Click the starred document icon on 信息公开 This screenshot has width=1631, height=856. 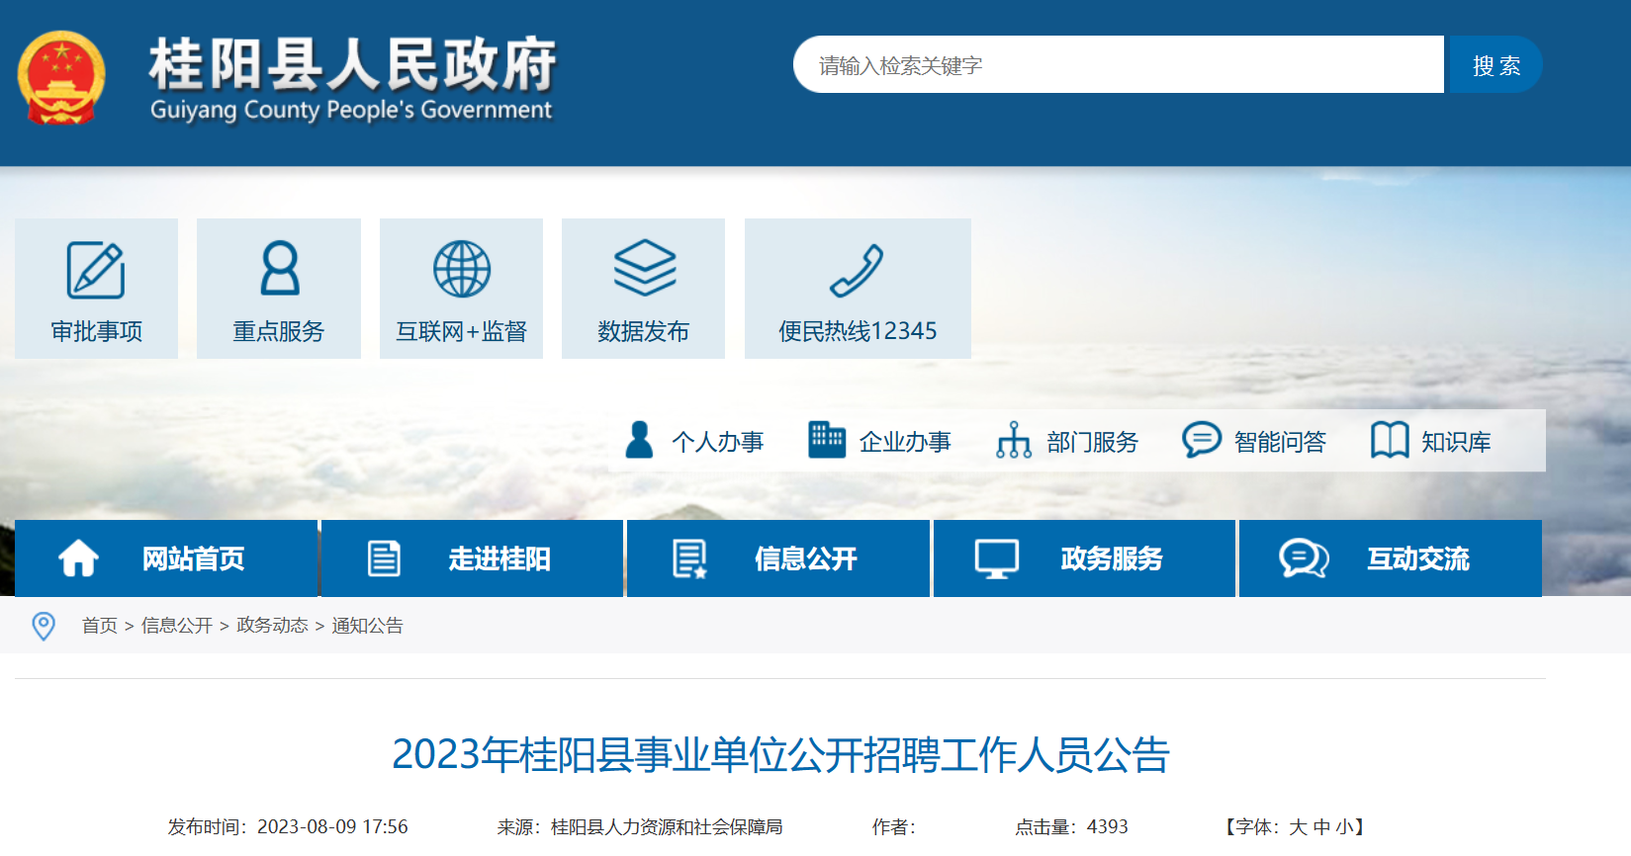pos(689,558)
